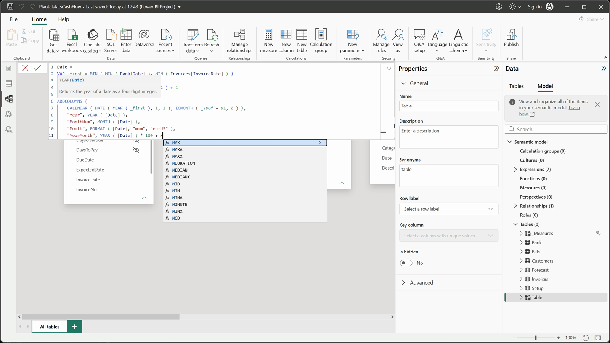The width and height of the screenshot is (610, 343).
Task: Open the Get data menu
Action: point(53,41)
